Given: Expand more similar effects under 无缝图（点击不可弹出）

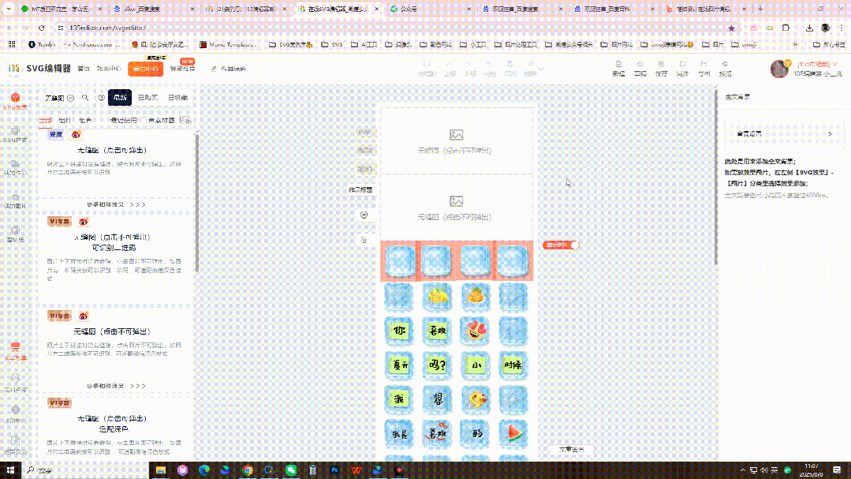Looking at the screenshot, I should (116, 386).
